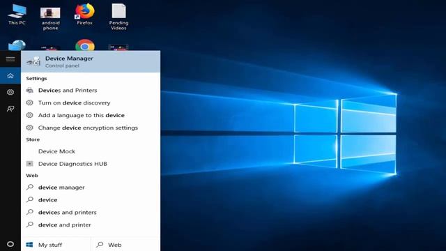Expand the hamburger menu in Cortana sidebar
The height and width of the screenshot is (251, 446).
[x=10, y=59]
